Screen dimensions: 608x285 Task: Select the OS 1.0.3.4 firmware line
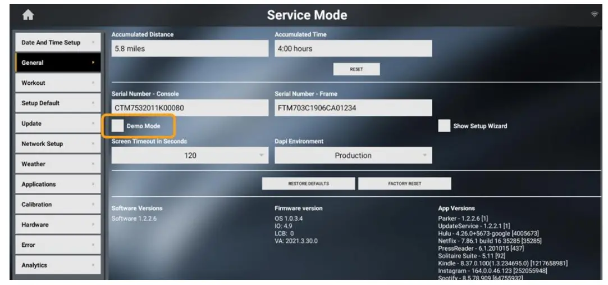point(289,219)
